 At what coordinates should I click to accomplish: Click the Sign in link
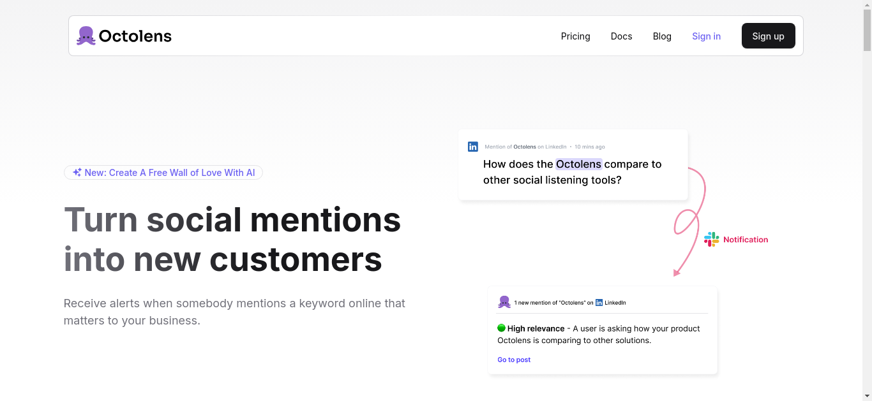point(706,36)
